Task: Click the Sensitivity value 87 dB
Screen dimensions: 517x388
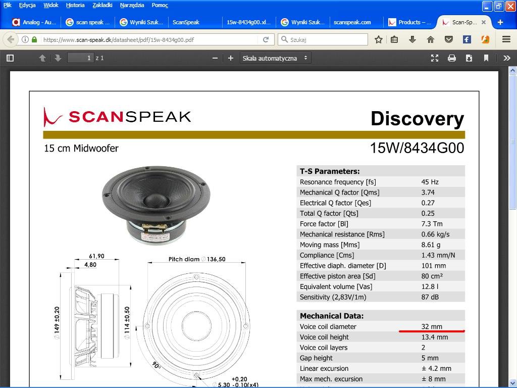Action: (430, 297)
